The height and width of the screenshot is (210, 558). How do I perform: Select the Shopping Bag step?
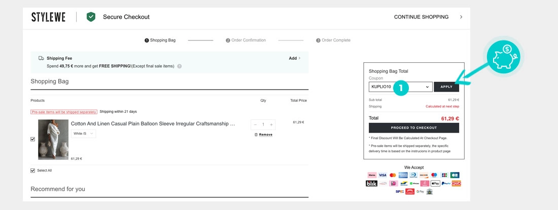[160, 40]
